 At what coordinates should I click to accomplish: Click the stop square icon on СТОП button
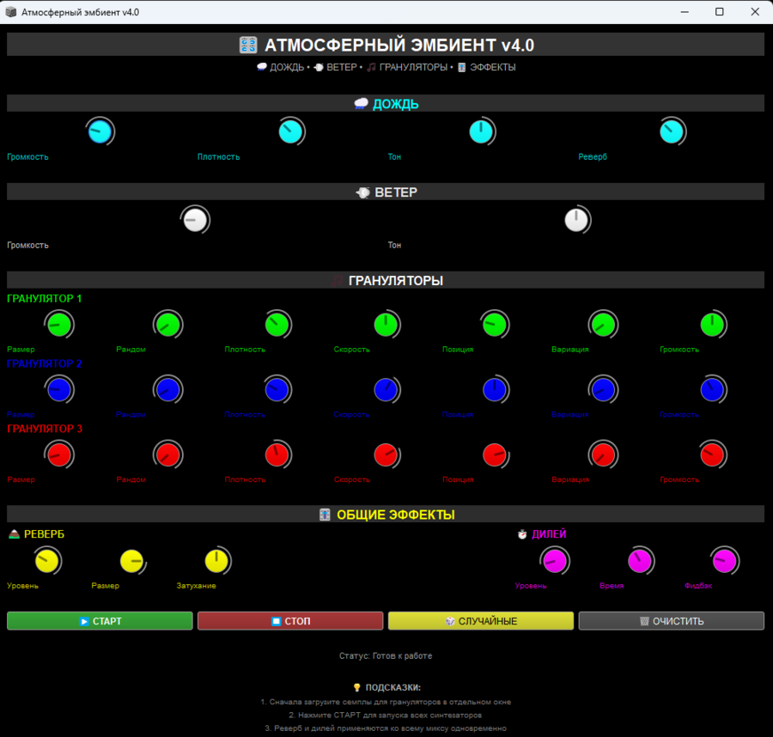(276, 621)
